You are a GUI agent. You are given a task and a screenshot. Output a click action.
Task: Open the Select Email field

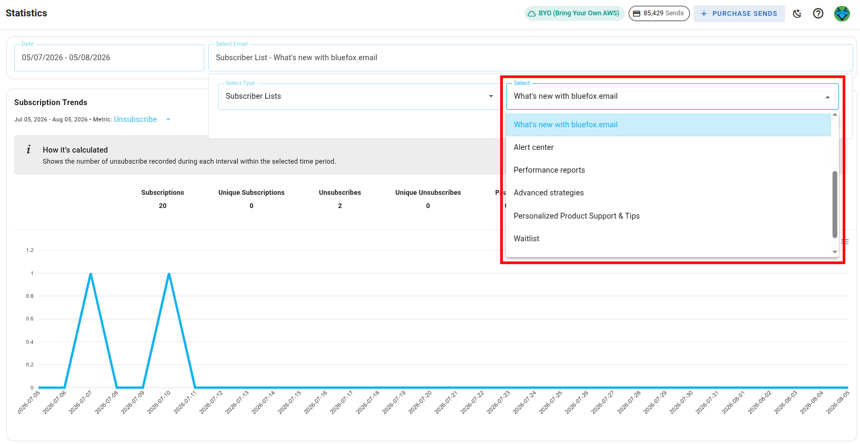click(530, 58)
